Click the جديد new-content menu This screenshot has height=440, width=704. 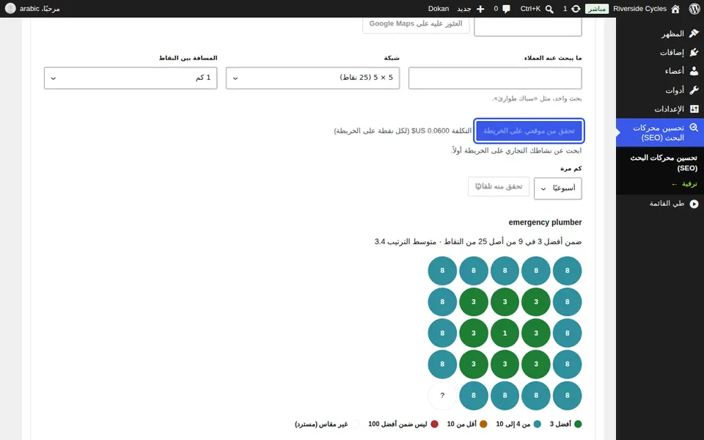463,9
